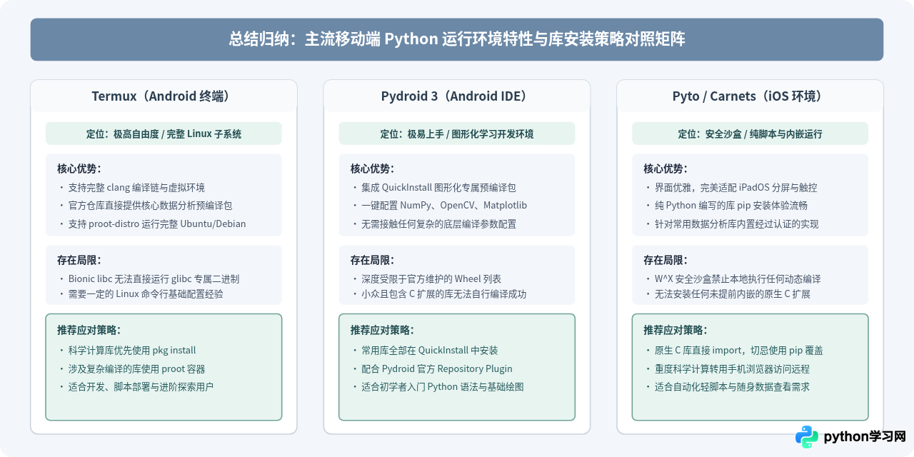The width and height of the screenshot is (914, 457).
Task: Click '核心优势' heading in Pydroid 3 card
Action: 372,169
